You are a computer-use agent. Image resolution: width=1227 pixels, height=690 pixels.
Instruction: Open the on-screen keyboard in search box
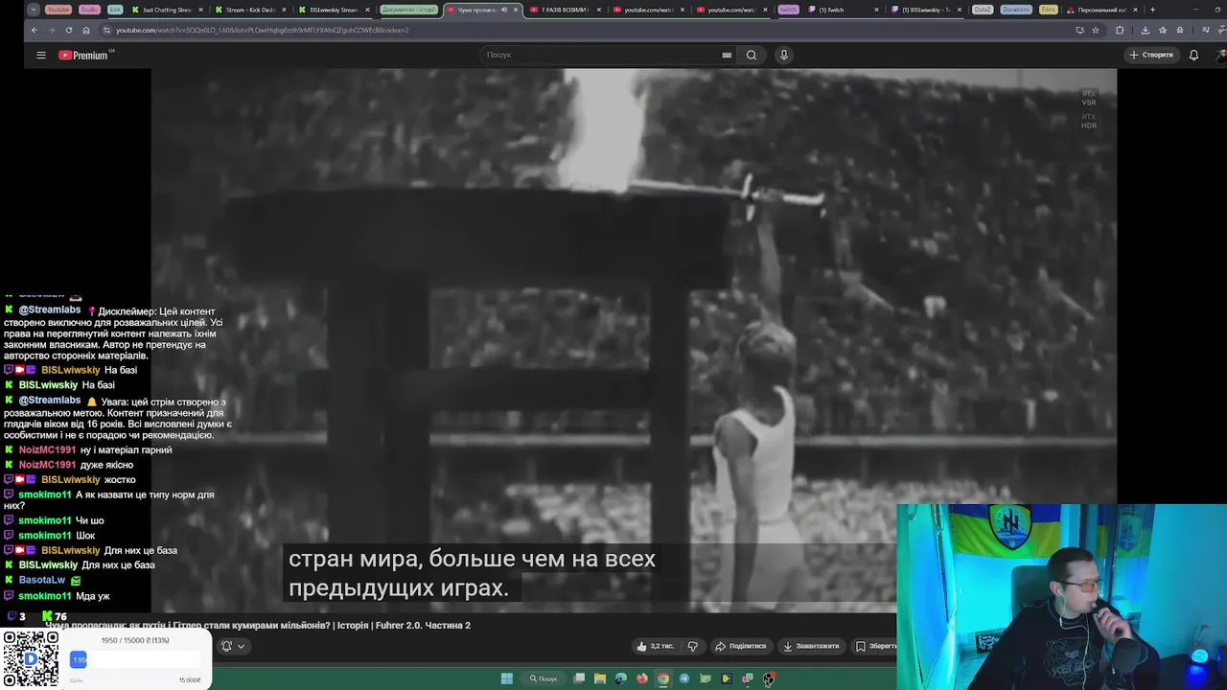(727, 55)
